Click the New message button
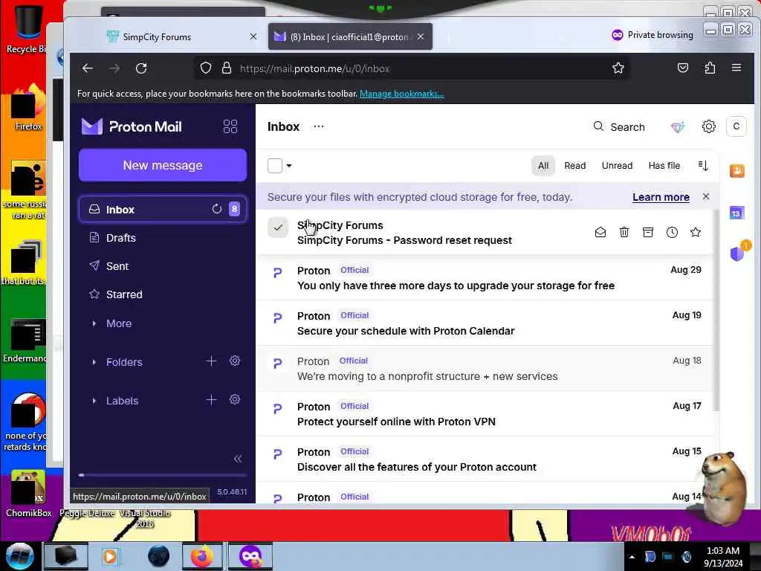This screenshot has height=571, width=761. pyautogui.click(x=163, y=165)
